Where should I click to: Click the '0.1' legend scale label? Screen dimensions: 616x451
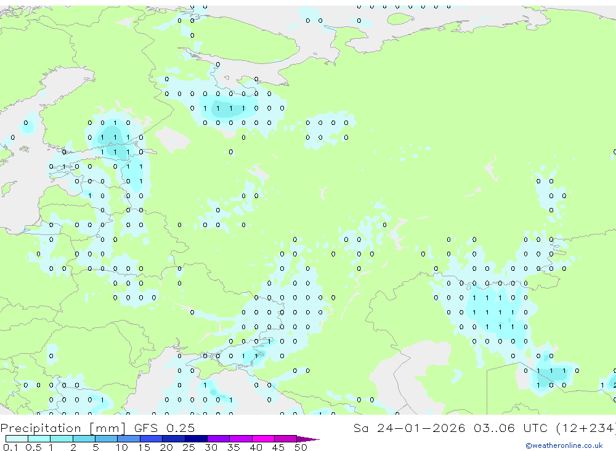point(10,447)
